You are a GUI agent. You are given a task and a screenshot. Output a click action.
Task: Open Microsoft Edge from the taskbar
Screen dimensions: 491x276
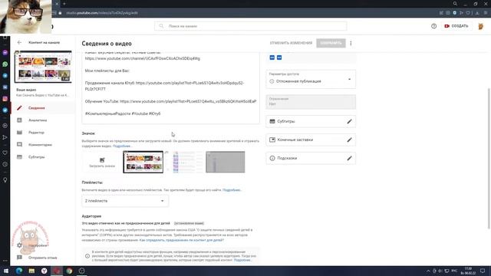[x=19, y=271]
